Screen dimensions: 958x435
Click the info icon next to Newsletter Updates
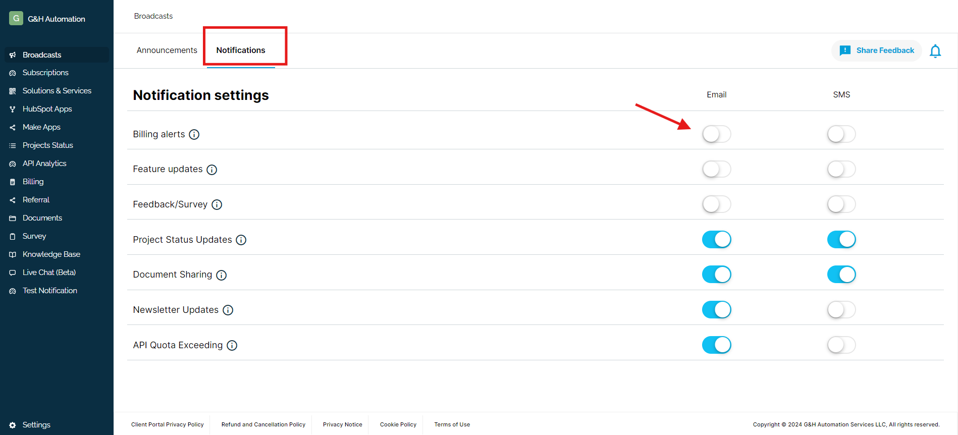[x=228, y=310]
